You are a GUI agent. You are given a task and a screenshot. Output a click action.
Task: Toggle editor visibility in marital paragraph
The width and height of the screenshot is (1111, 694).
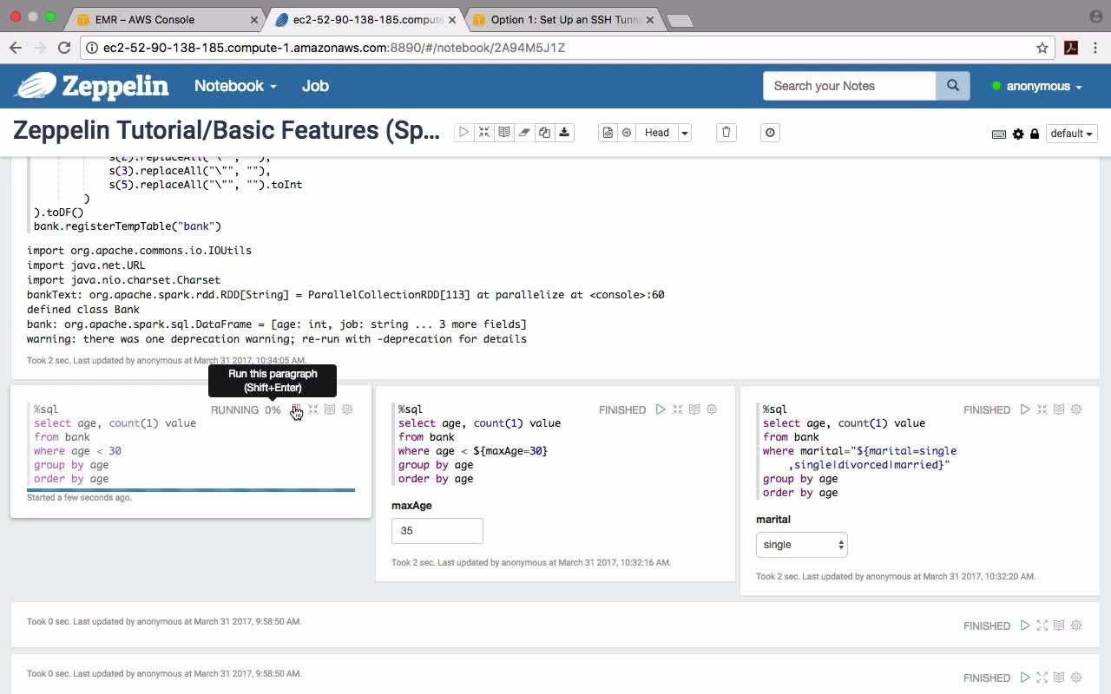click(1042, 409)
